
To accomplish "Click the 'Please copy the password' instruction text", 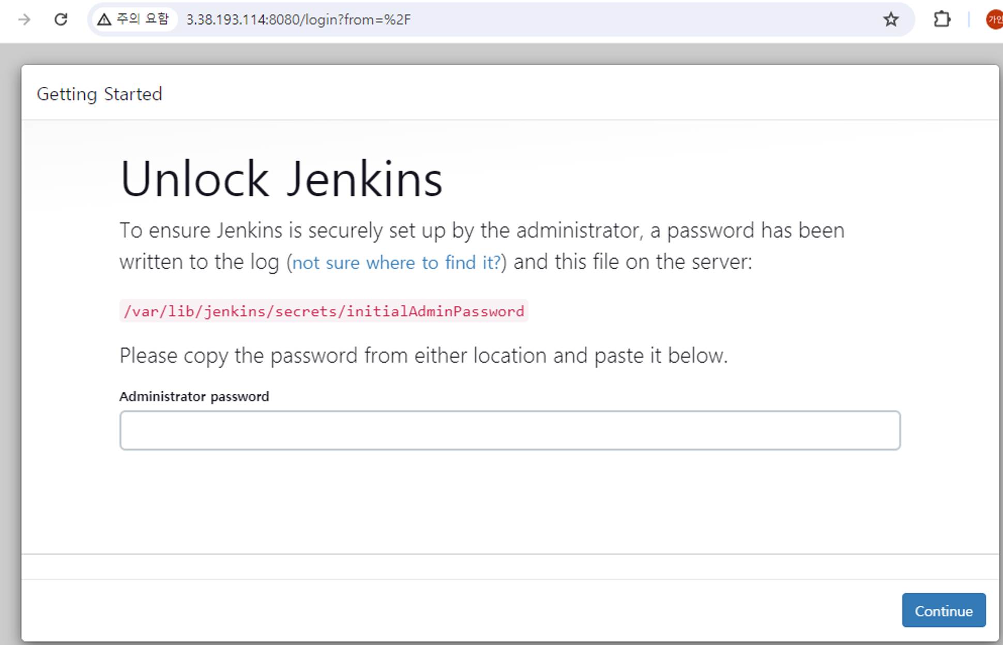I will coord(423,356).
